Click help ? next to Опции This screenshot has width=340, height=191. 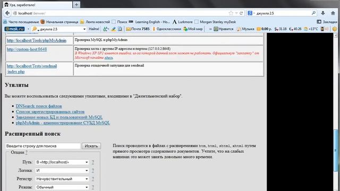coord(26,152)
